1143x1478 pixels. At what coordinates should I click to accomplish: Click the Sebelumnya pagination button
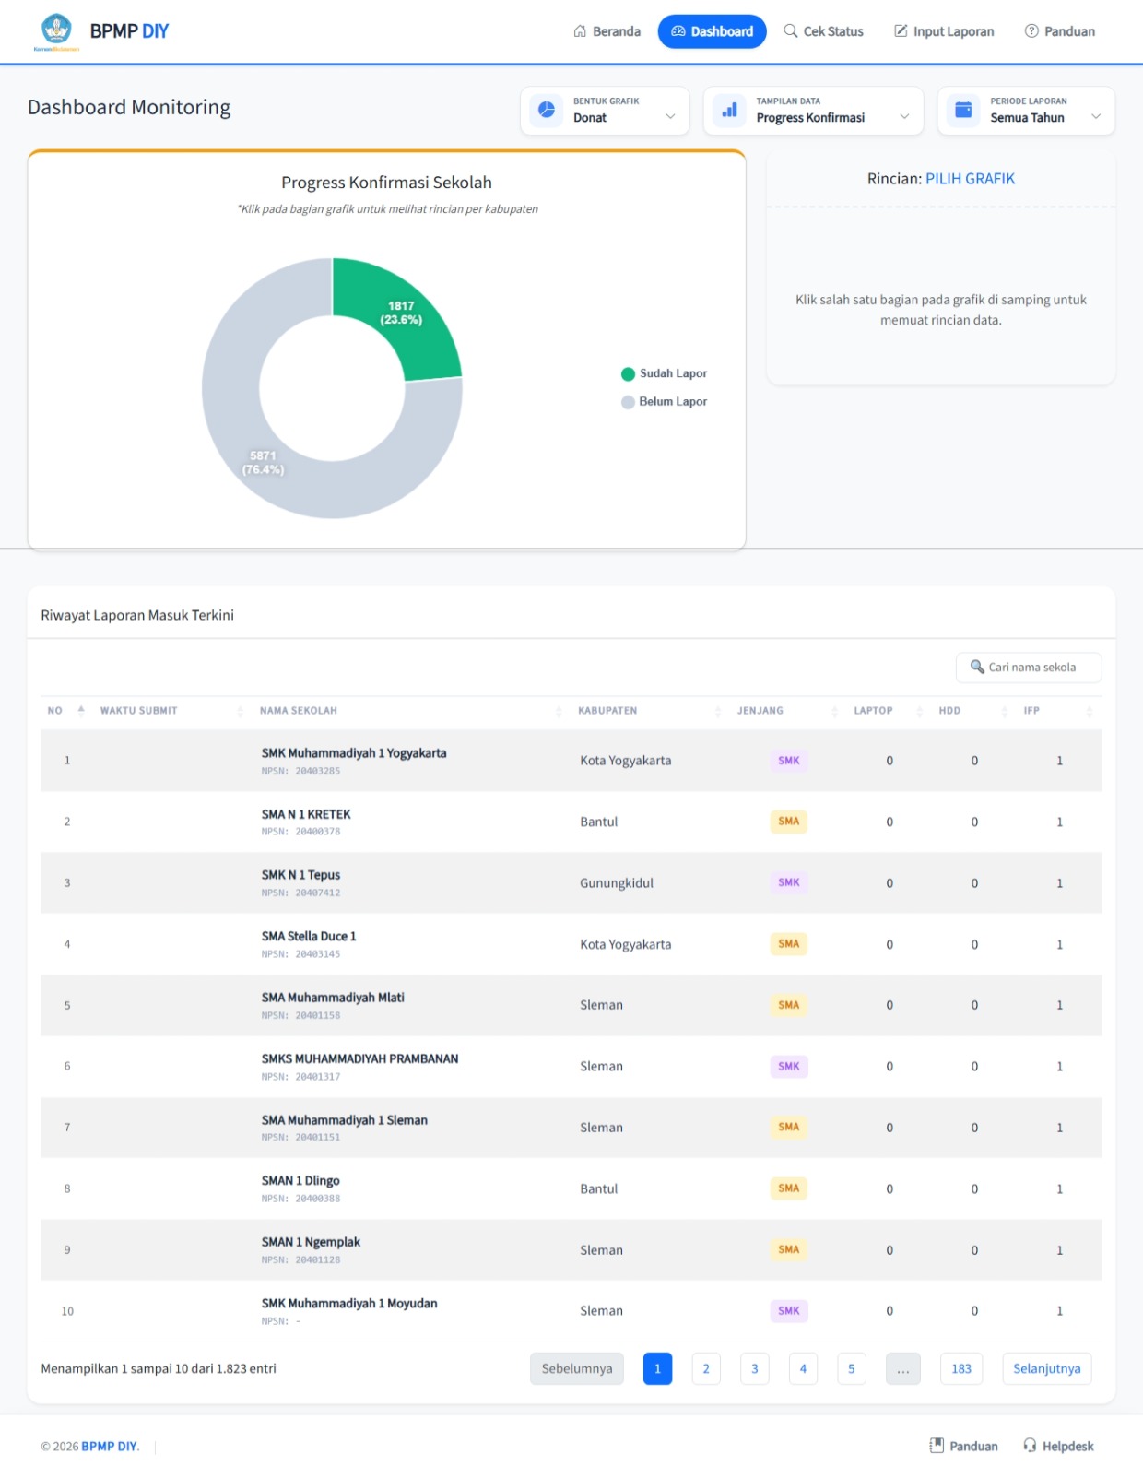pyautogui.click(x=577, y=1368)
